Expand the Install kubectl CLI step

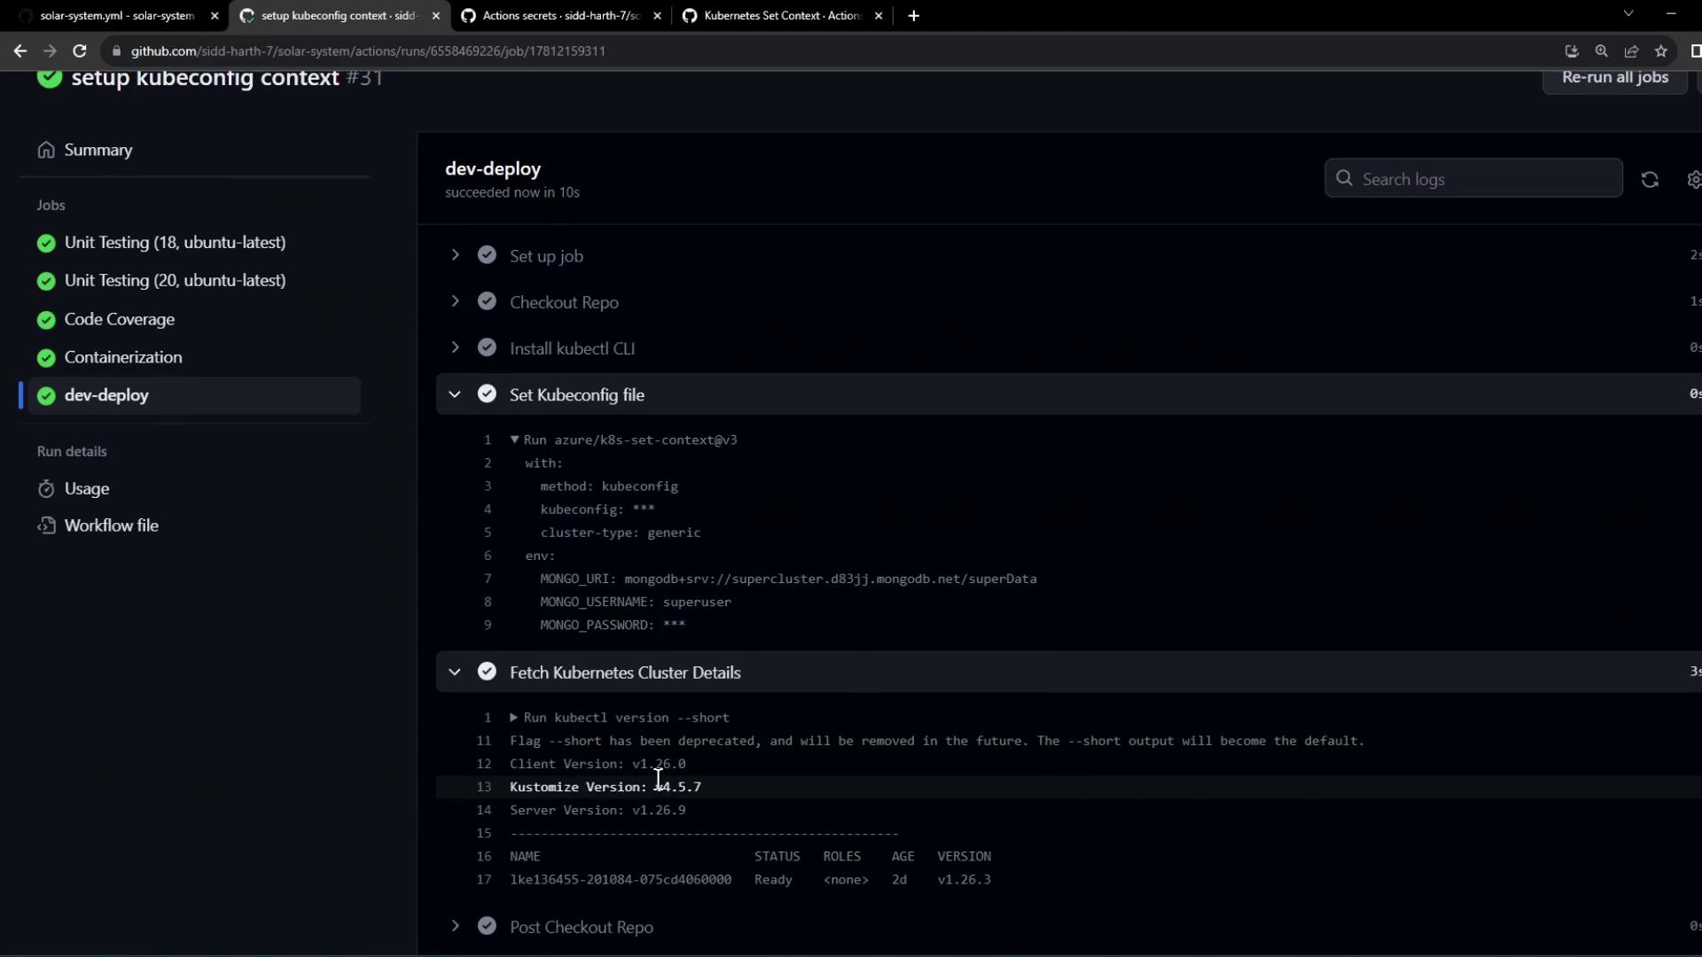click(455, 348)
